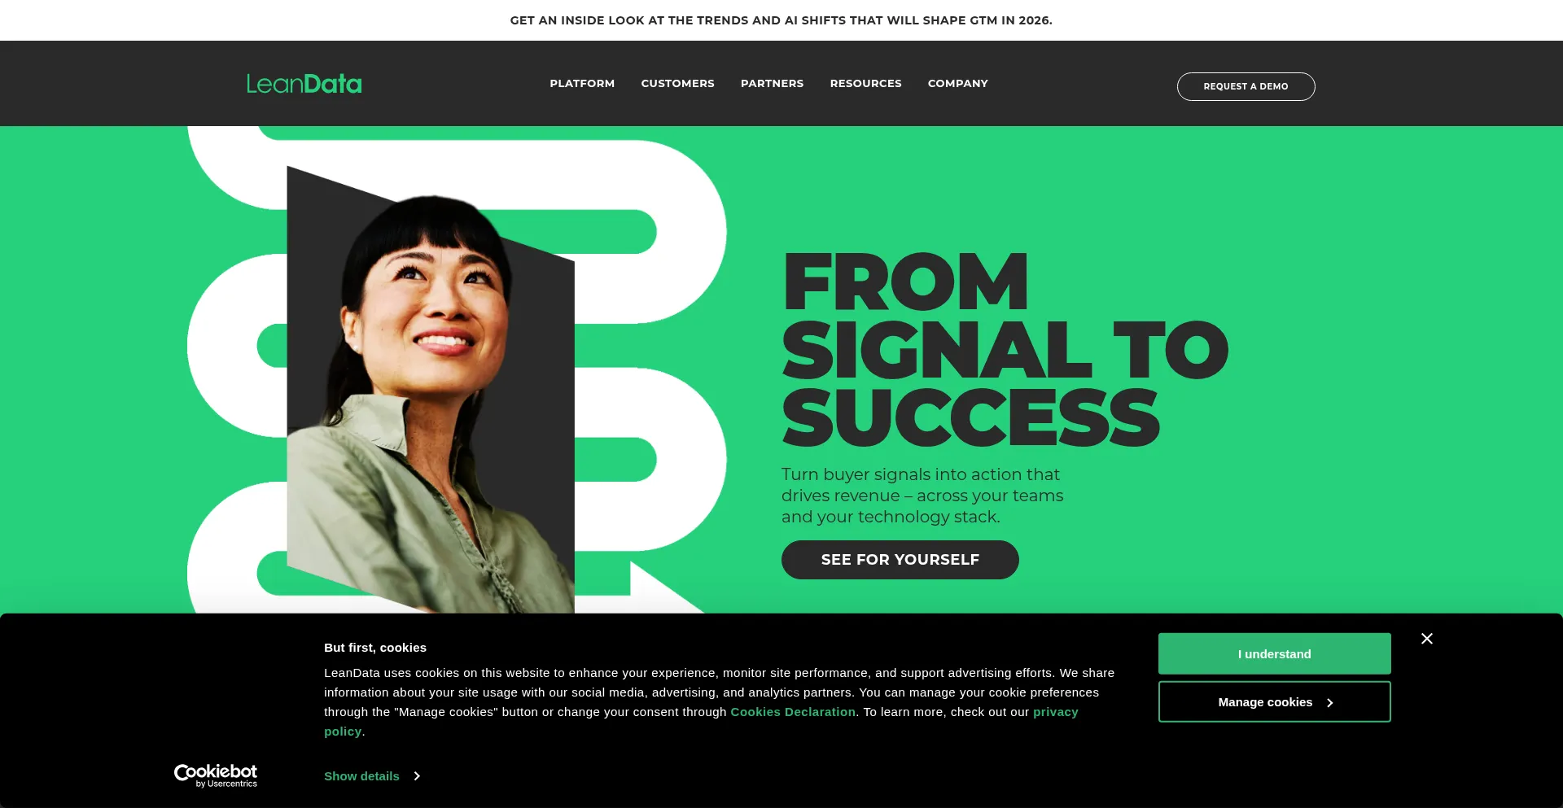Click the From Signal To Success headline
Viewport: 1563px width, 808px height.
(x=1005, y=350)
